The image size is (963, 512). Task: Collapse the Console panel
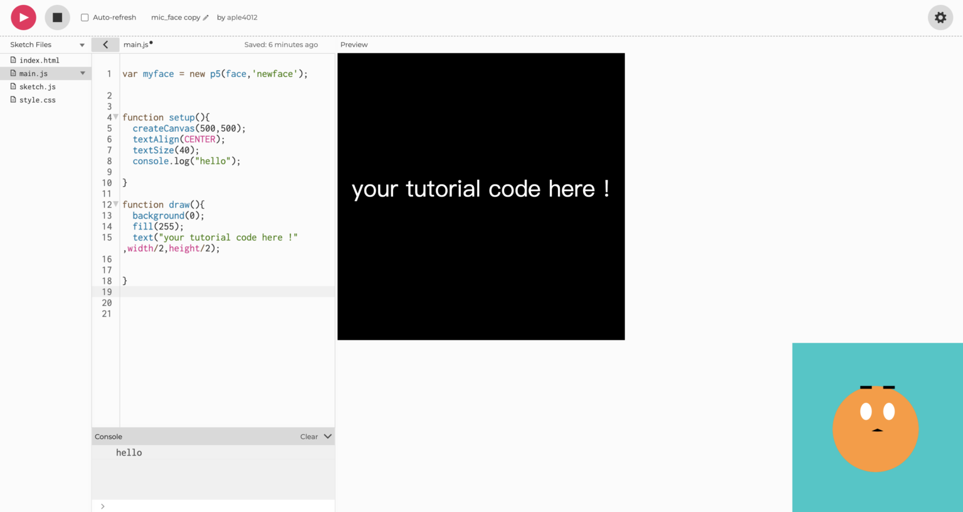327,436
